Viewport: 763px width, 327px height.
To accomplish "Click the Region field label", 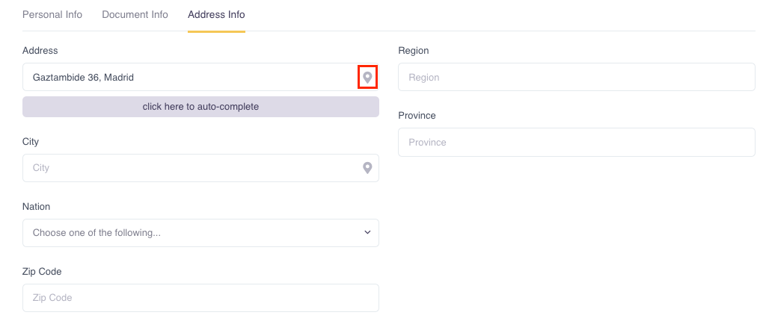I will (414, 51).
